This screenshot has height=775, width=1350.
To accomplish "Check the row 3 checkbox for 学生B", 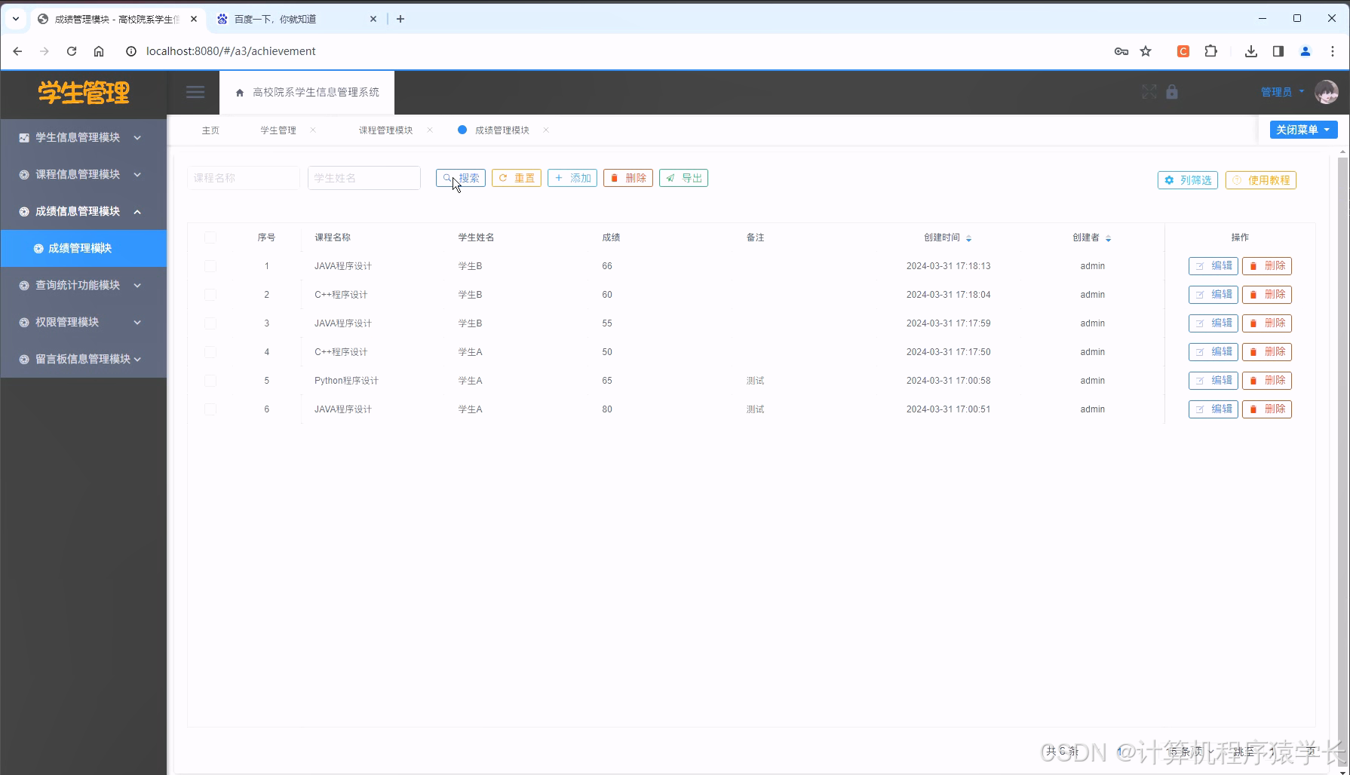I will point(210,323).
